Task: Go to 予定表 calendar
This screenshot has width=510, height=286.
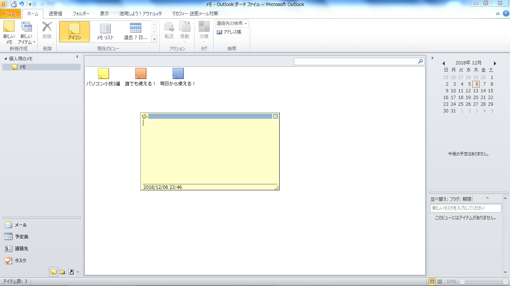Action: [41, 236]
